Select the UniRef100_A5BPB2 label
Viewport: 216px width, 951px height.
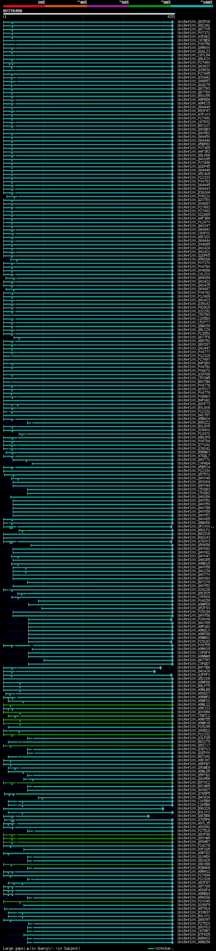[194, 144]
